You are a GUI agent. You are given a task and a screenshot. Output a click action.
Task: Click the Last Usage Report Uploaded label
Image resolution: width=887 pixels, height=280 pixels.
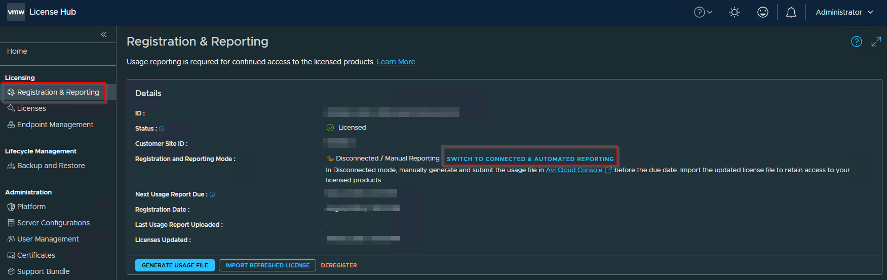pyautogui.click(x=179, y=225)
